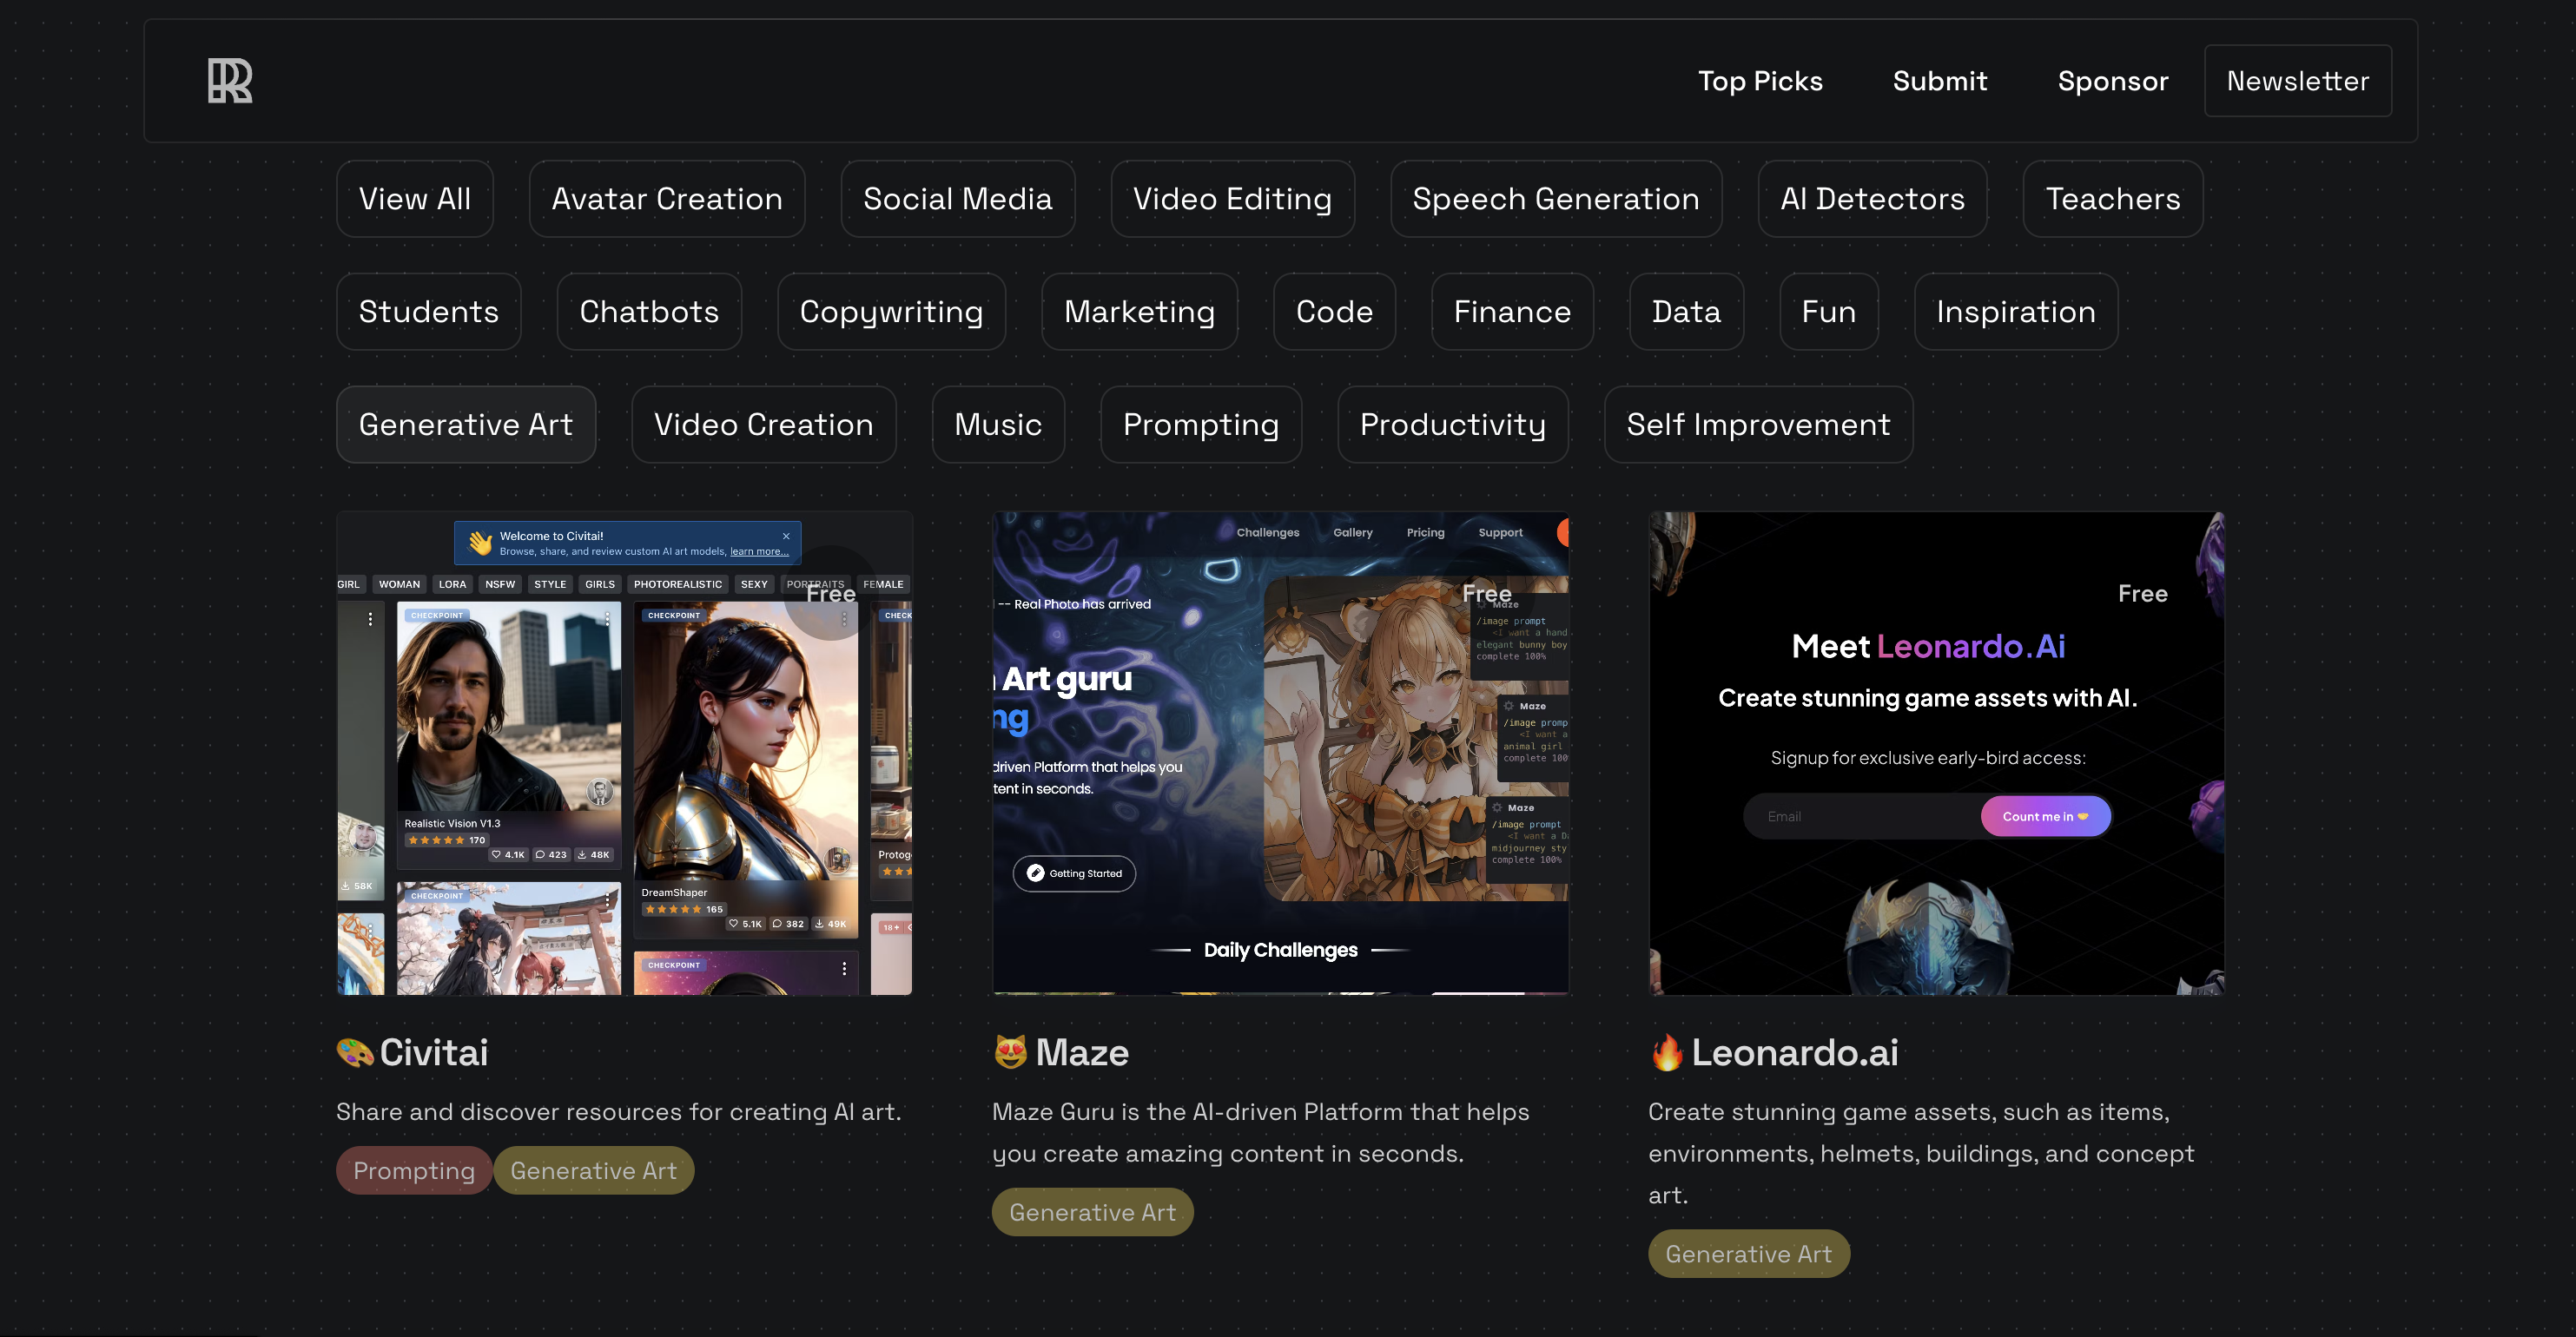Select the Prompting category filter at top
The image size is (2576, 1337).
tap(1201, 425)
